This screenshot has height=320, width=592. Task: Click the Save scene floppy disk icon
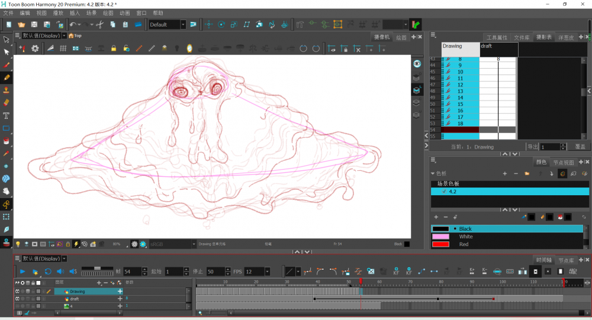coord(34,24)
